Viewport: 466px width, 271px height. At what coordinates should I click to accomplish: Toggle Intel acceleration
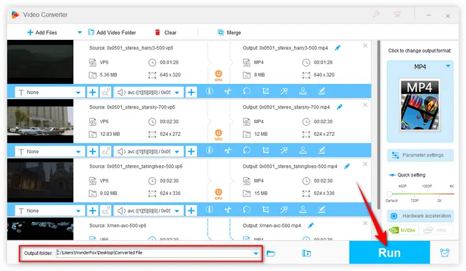coord(437,230)
